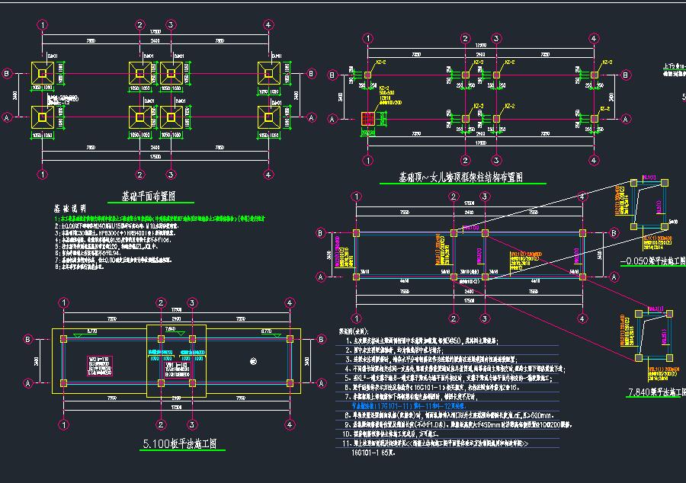
Task: Select the "7.840梁平法施工图" title
Action: point(656,392)
